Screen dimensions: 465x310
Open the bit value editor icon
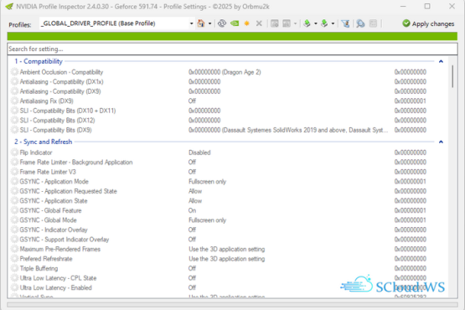click(373, 23)
